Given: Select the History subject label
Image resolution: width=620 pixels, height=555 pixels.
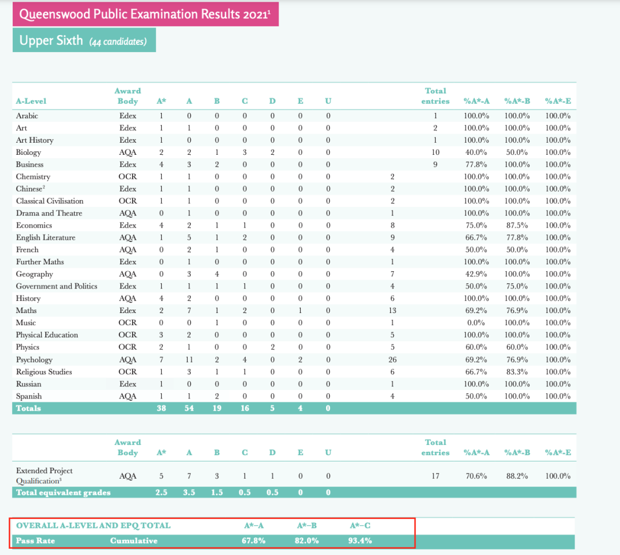Looking at the screenshot, I should tap(28, 299).
